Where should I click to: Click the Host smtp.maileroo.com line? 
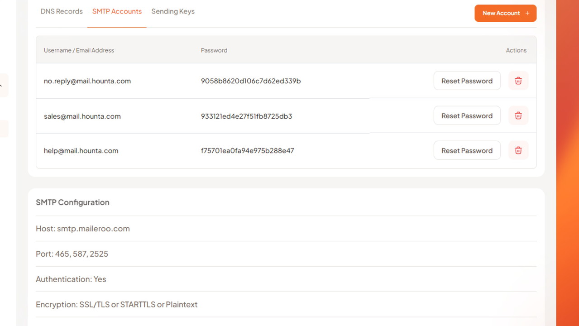(x=83, y=229)
